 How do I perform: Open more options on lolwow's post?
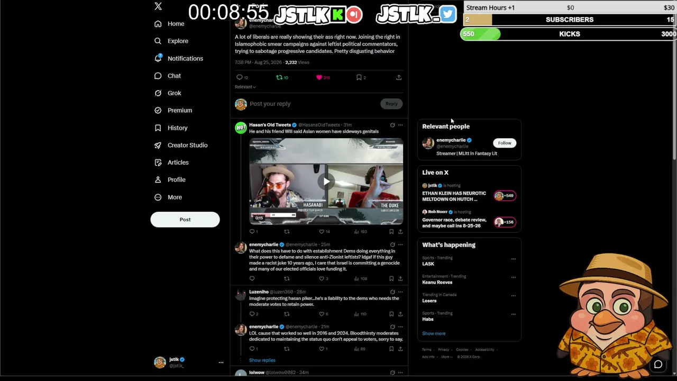coord(400,373)
